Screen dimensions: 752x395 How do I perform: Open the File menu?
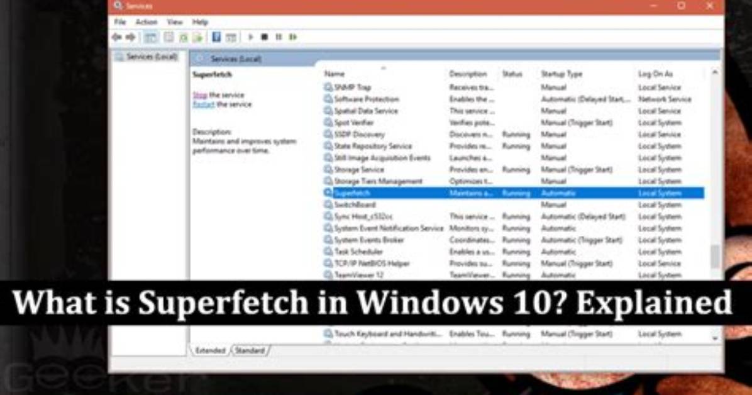pyautogui.click(x=120, y=22)
